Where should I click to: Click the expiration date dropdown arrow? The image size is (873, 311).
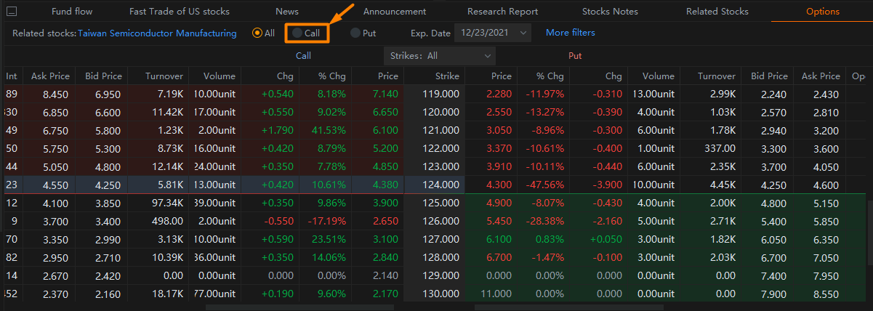[523, 33]
